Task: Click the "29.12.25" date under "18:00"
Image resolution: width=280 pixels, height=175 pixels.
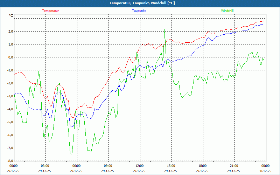Action: click(x=202, y=171)
